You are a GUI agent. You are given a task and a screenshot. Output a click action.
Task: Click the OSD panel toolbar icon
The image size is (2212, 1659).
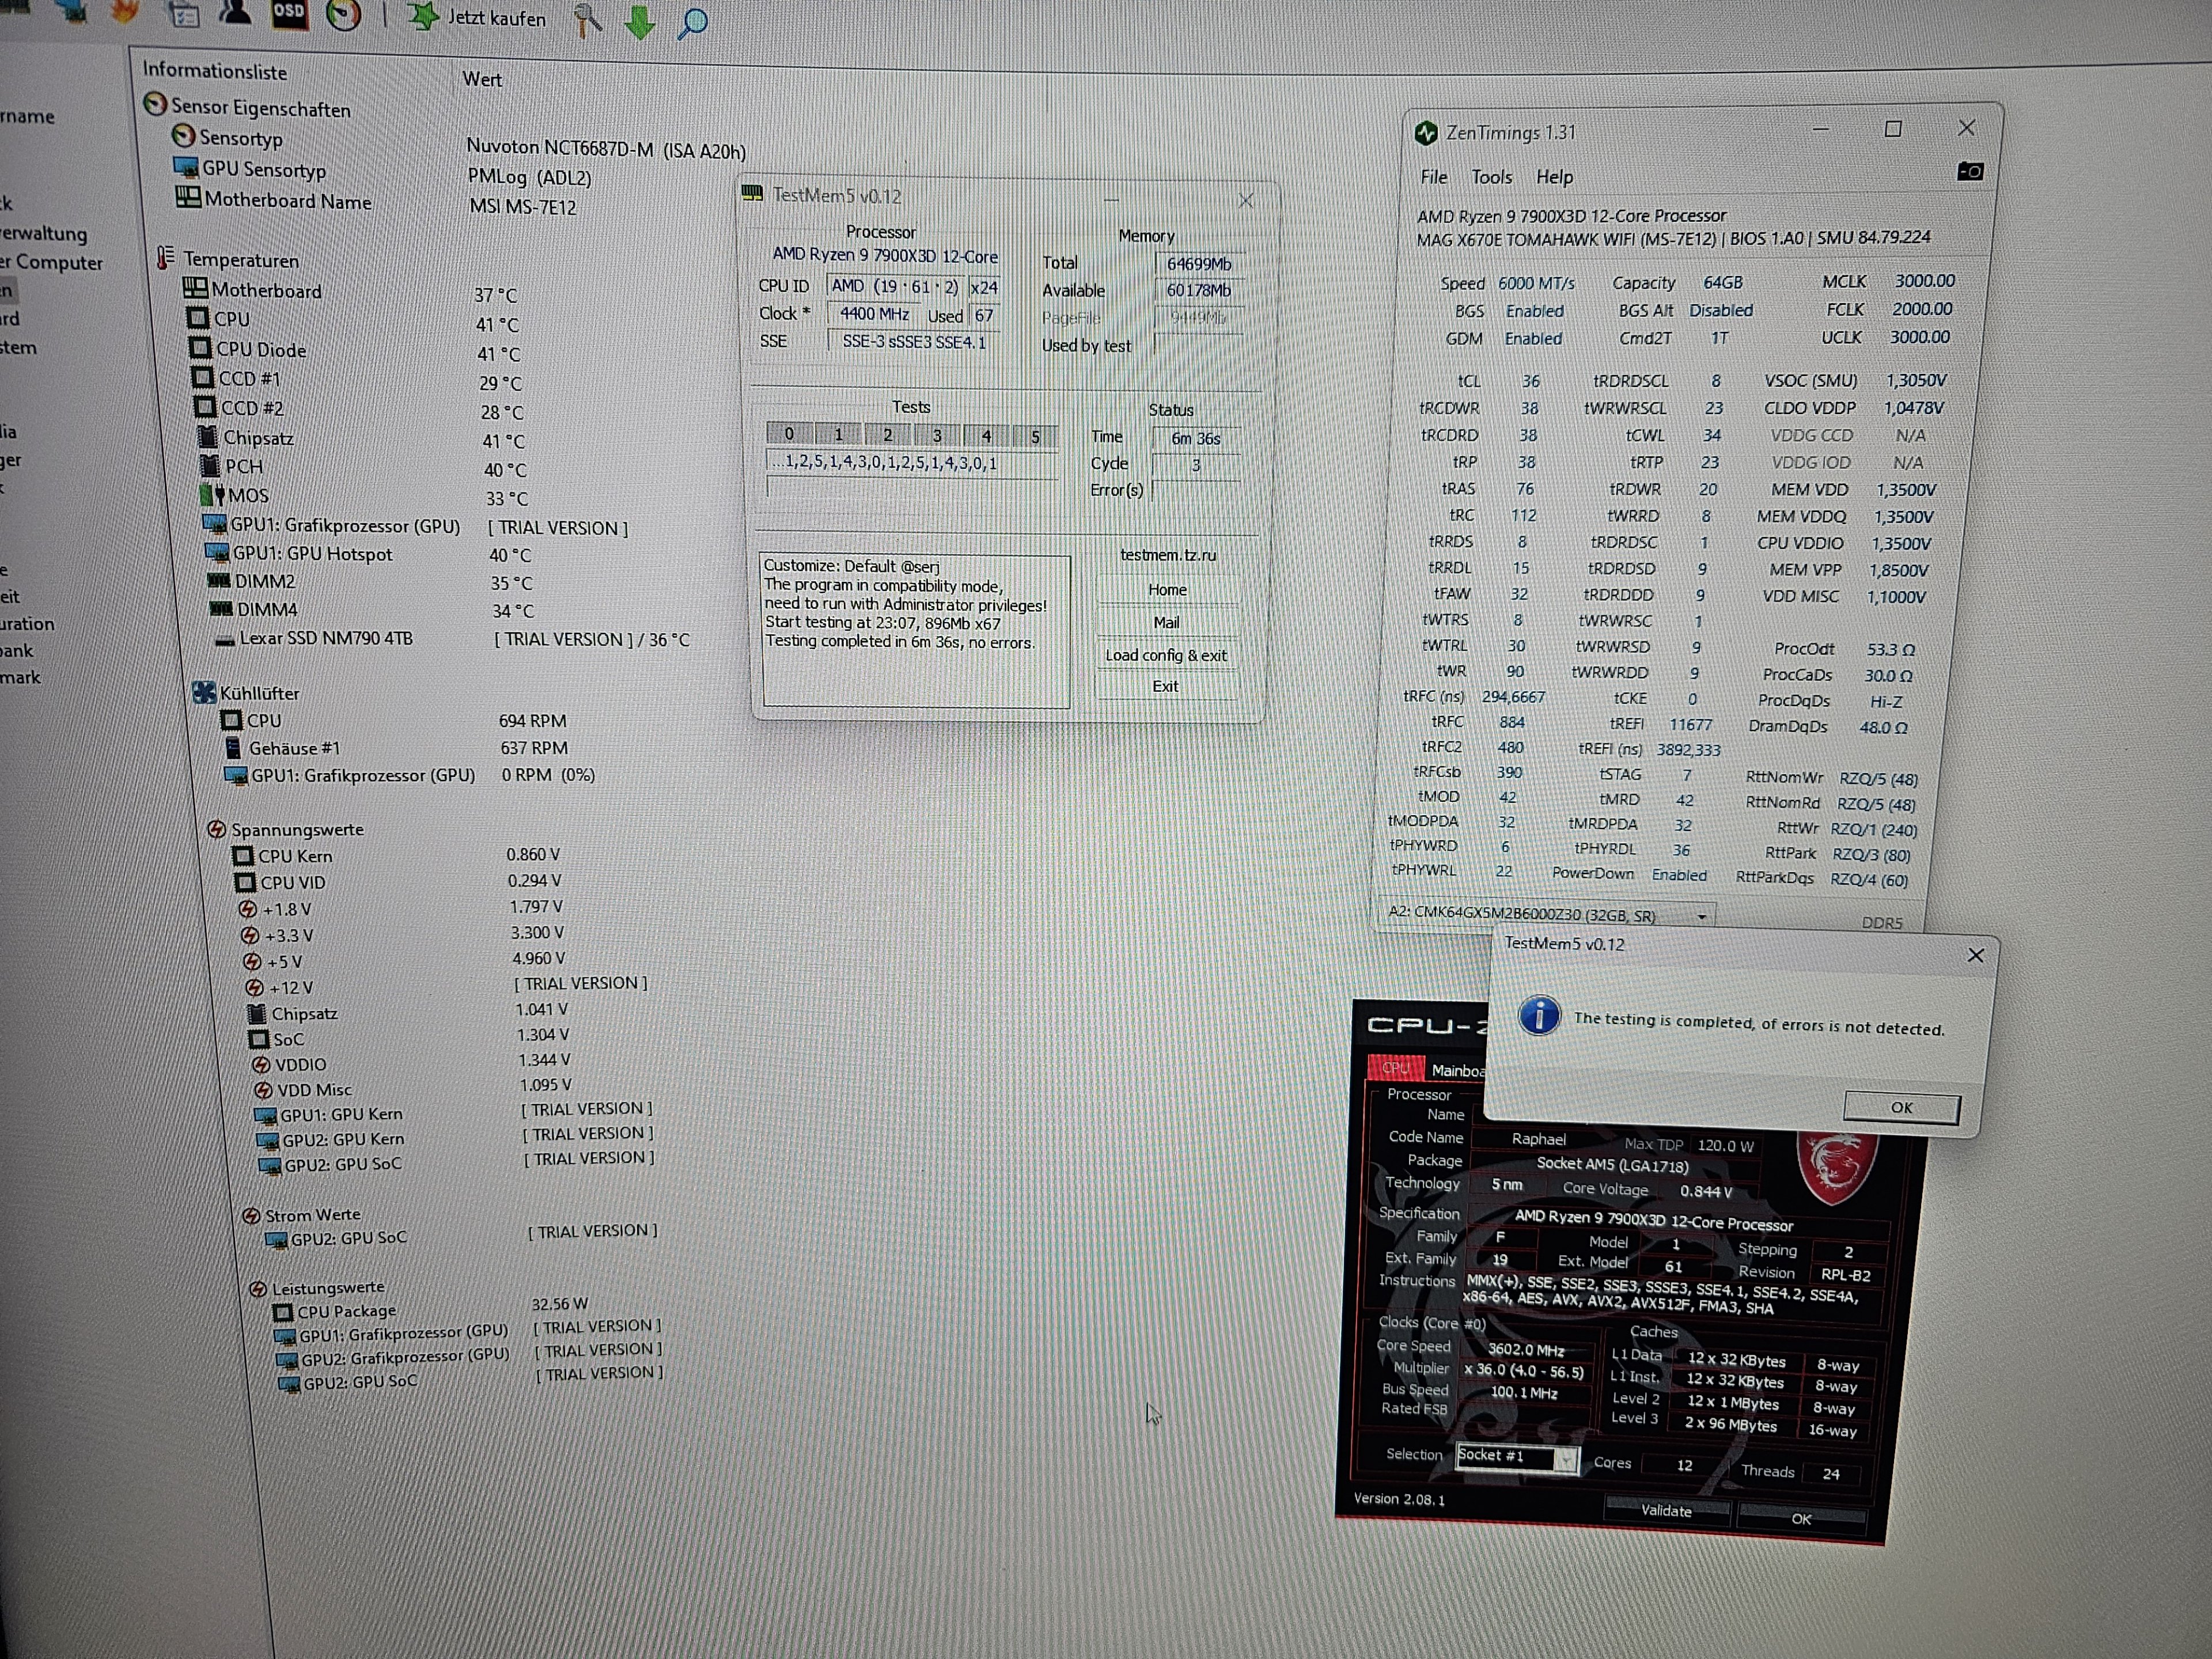[x=289, y=12]
